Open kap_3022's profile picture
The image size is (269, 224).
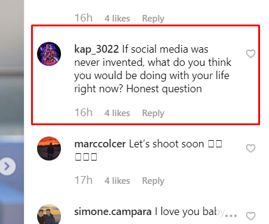[49, 54]
